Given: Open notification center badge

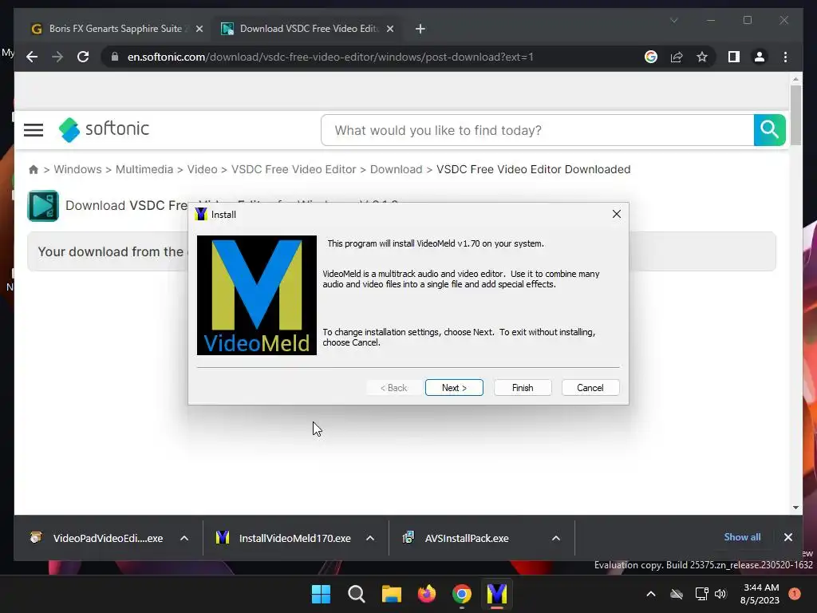Looking at the screenshot, I should (795, 594).
